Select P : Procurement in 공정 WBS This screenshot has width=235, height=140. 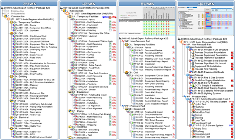click(16, 14)
